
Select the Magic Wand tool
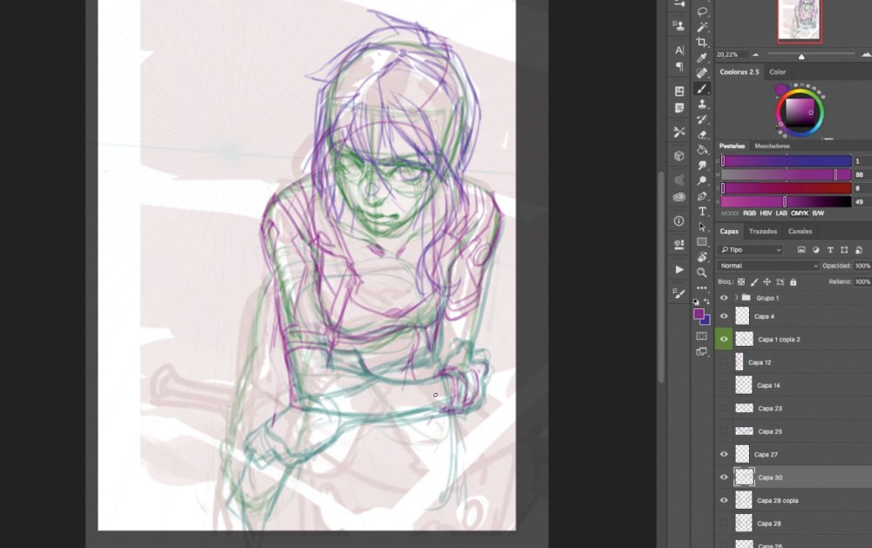click(702, 27)
